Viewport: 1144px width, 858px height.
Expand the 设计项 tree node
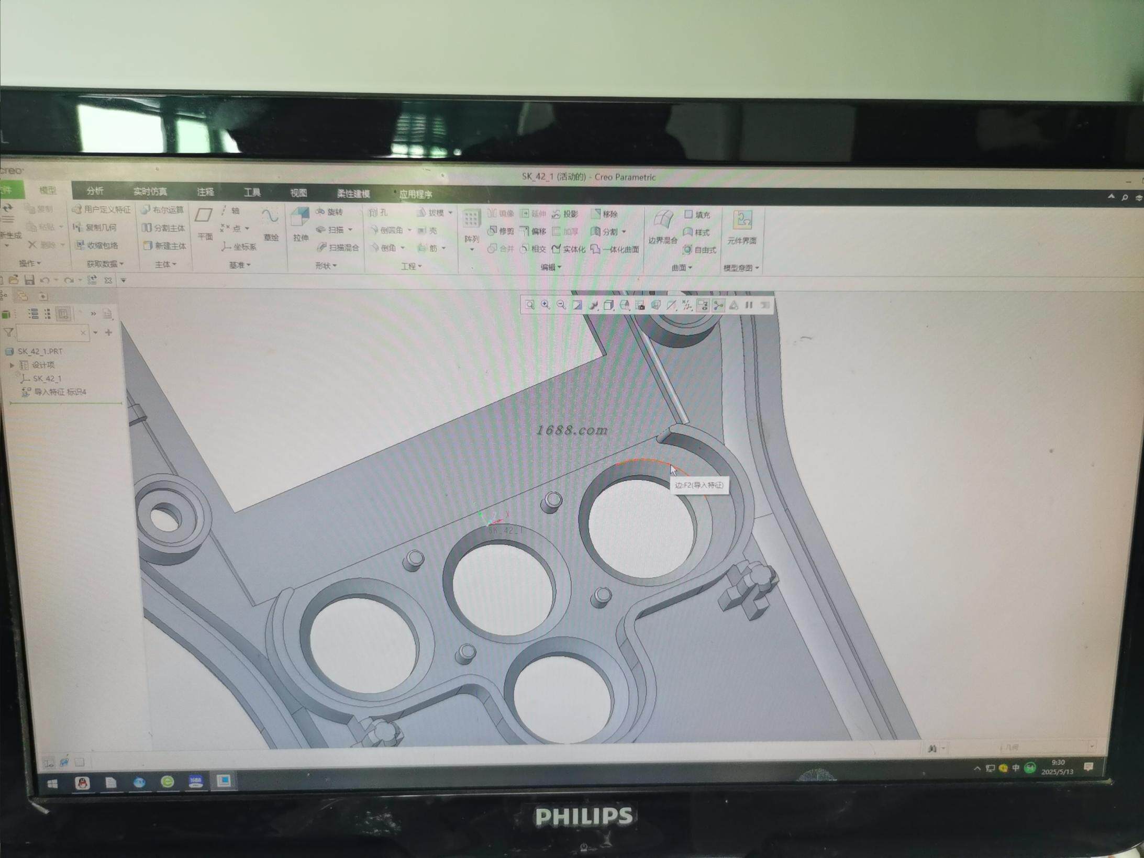(x=12, y=365)
